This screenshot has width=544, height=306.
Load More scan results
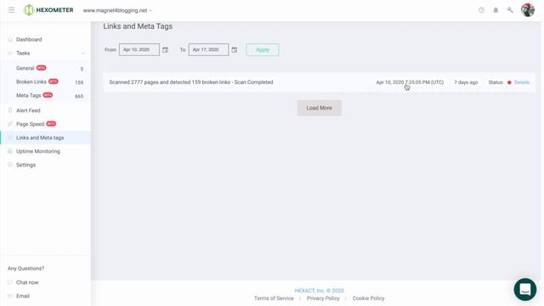click(x=320, y=108)
